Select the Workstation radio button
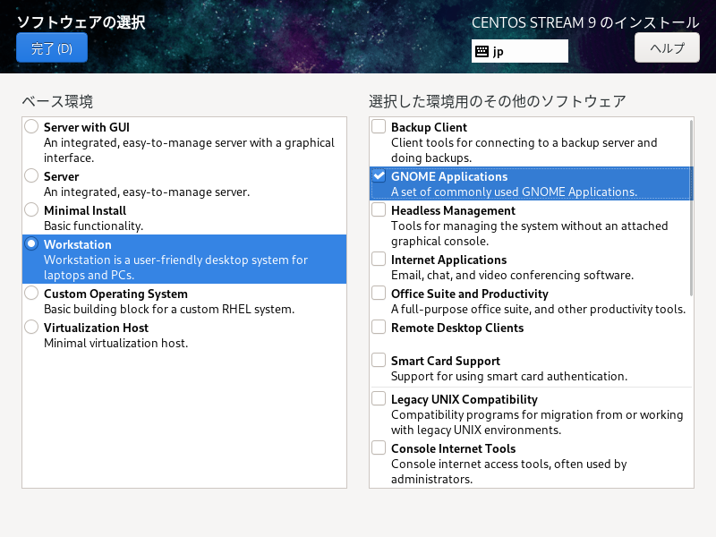The image size is (716, 537). click(31, 243)
